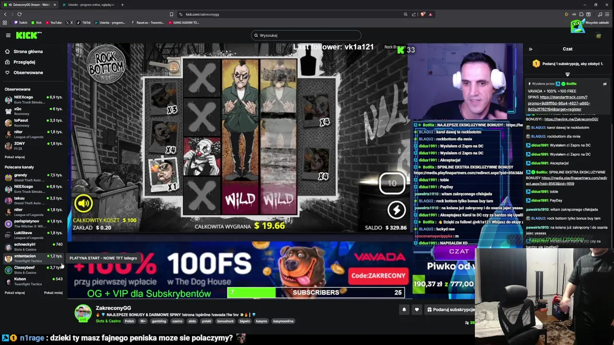
Task: Open xQc channel in followed list
Action: coord(34,111)
